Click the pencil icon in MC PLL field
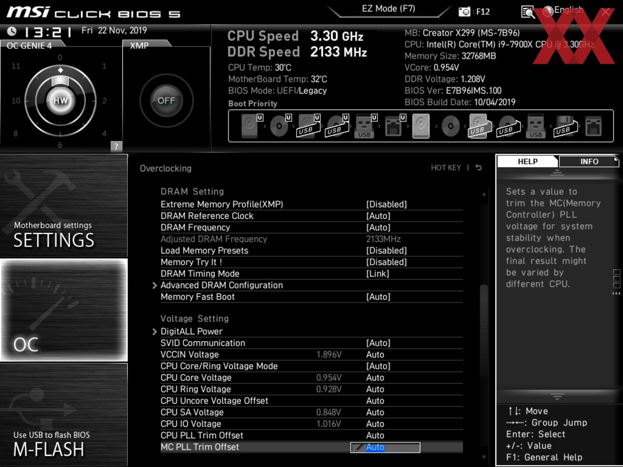This screenshot has width=623, height=467. [x=359, y=447]
